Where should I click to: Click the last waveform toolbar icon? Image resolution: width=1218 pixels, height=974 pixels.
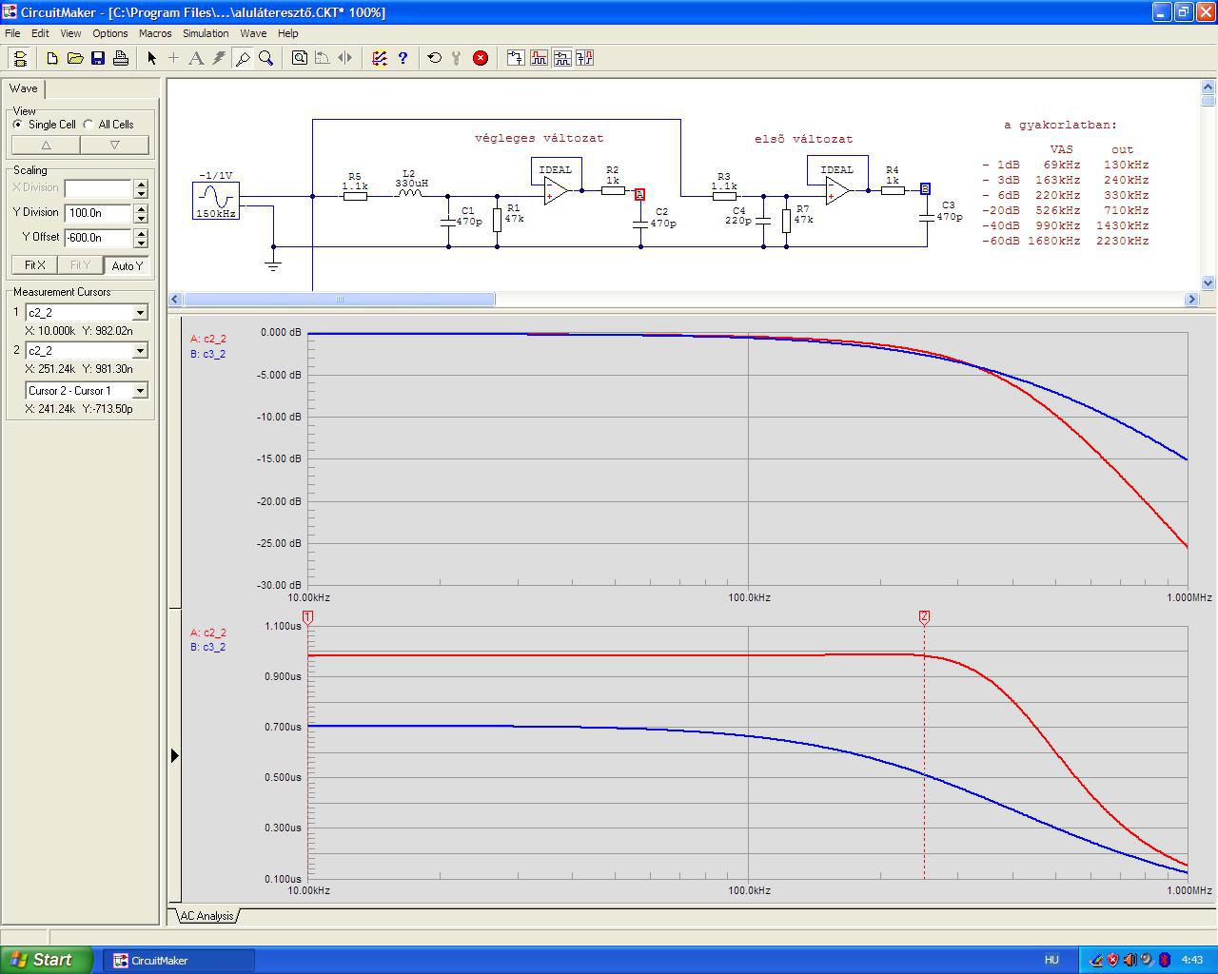(x=584, y=58)
